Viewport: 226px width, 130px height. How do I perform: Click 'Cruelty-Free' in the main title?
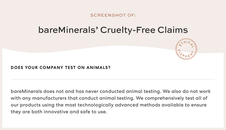click(x=128, y=30)
